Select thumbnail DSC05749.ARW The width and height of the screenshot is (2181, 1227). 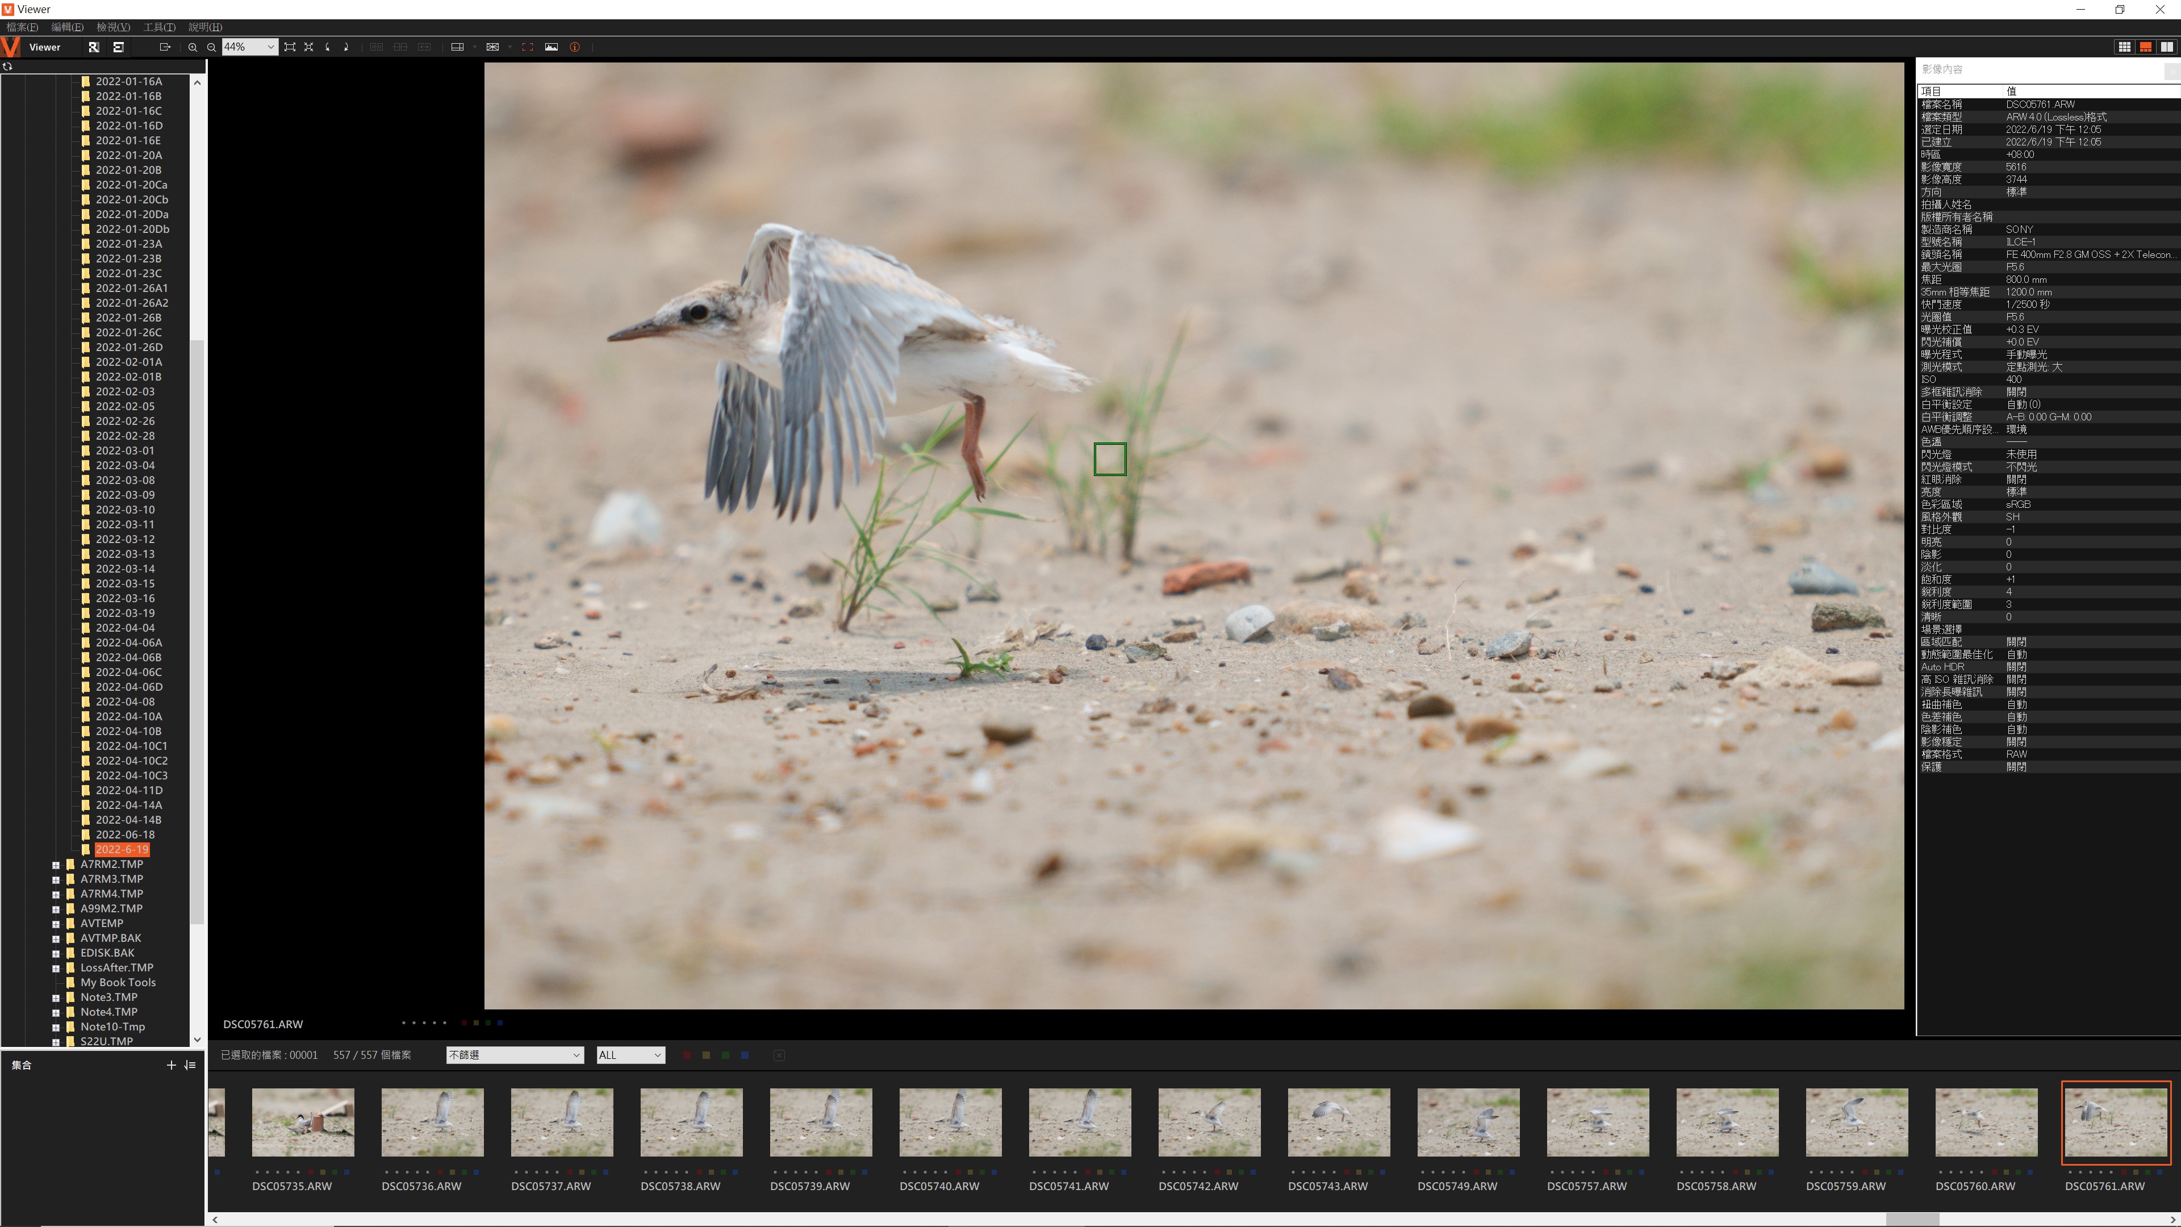(1468, 1122)
